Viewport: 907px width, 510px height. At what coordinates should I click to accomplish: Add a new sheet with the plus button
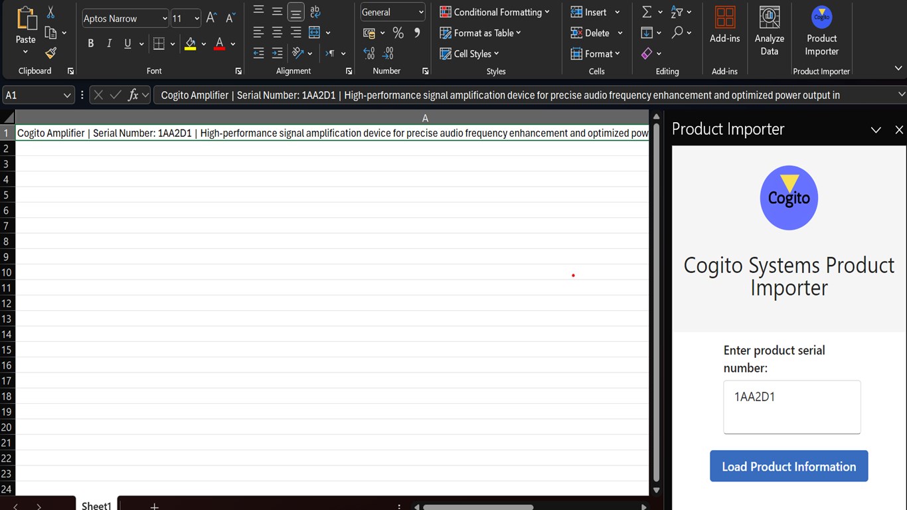click(x=154, y=506)
